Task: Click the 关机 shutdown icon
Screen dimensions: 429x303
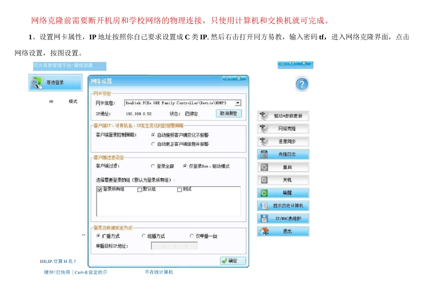Action: pyautogui.click(x=264, y=180)
